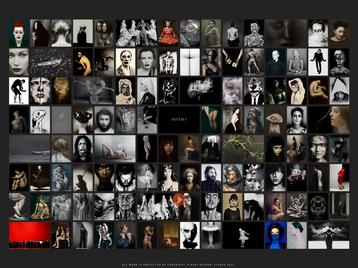Image resolution: width=358 pixels, height=268 pixels.
Task: Select the ballerina tutu legs image
Action: (211, 236)
